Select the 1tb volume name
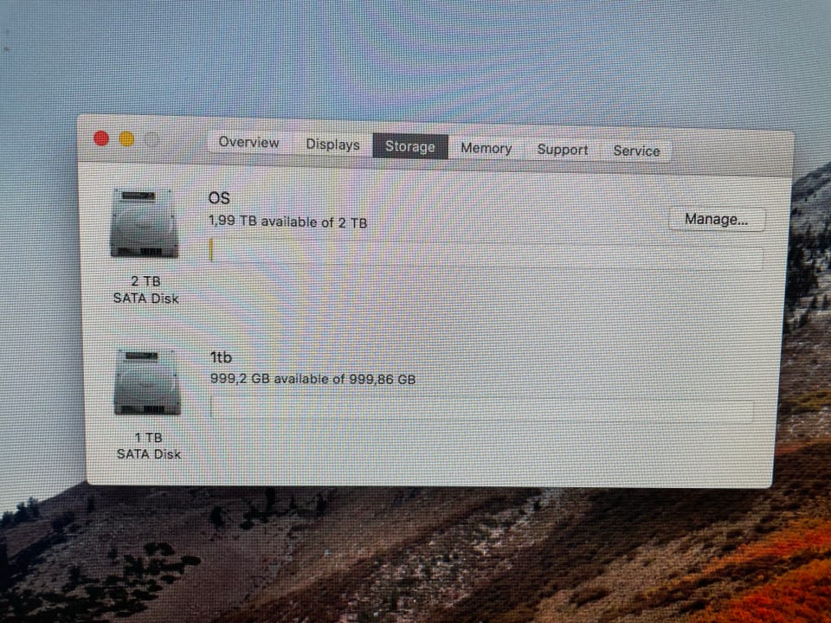Screen dimensions: 831x623 tap(221, 357)
